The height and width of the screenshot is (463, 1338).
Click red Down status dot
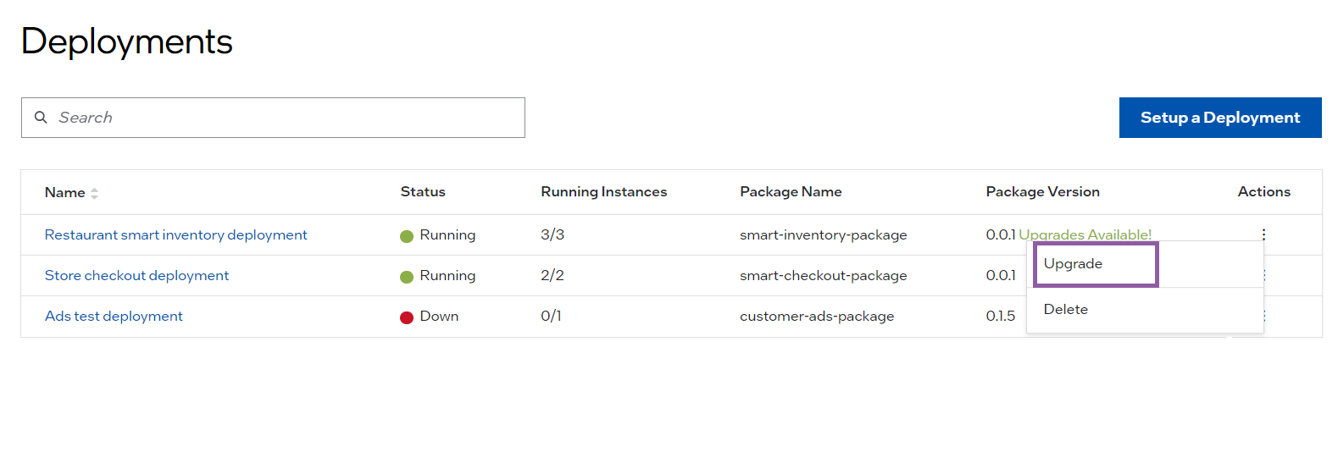[x=407, y=317]
